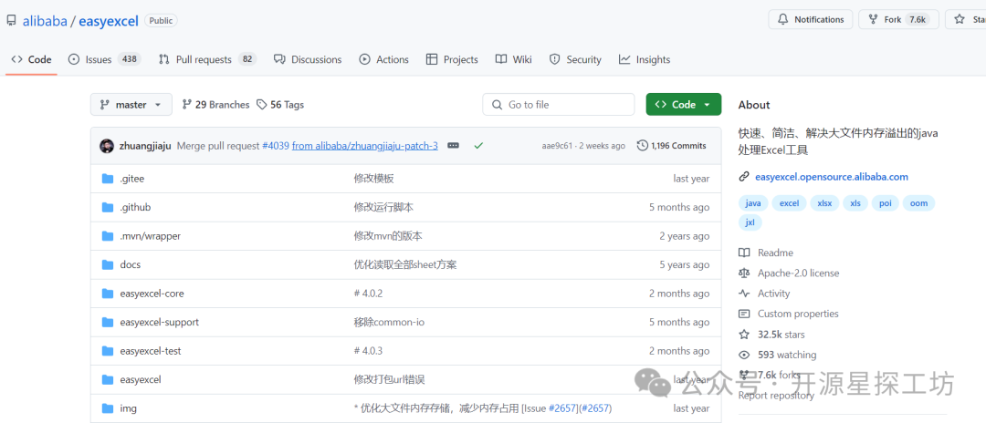Click the folder icon beside easyexcel-core
The height and width of the screenshot is (423, 986).
(108, 294)
